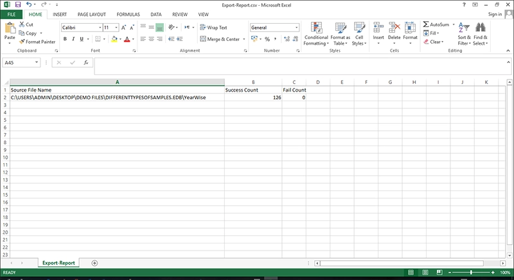Click accounting number format icon
Image resolution: width=514 pixels, height=280 pixels.
(x=254, y=39)
